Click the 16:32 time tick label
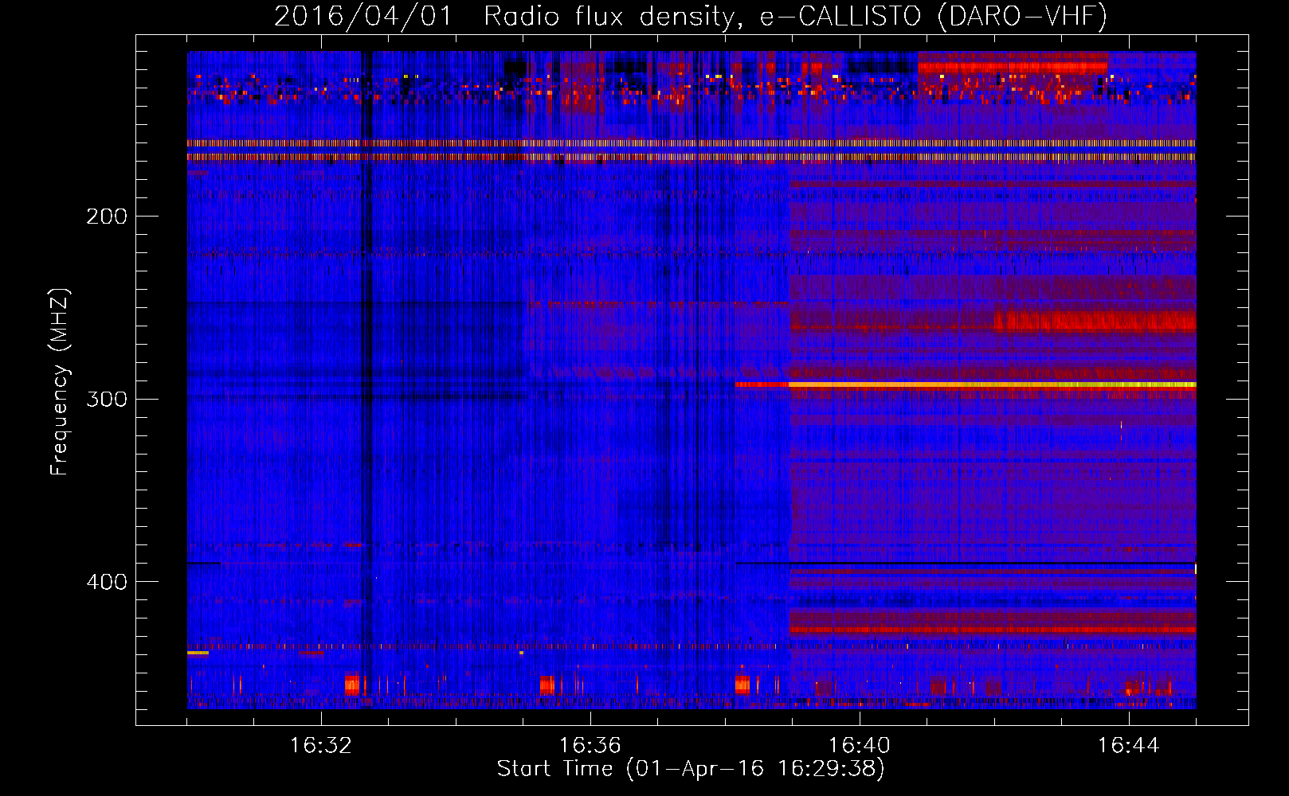Screen dimensions: 1289x796 coord(321,746)
